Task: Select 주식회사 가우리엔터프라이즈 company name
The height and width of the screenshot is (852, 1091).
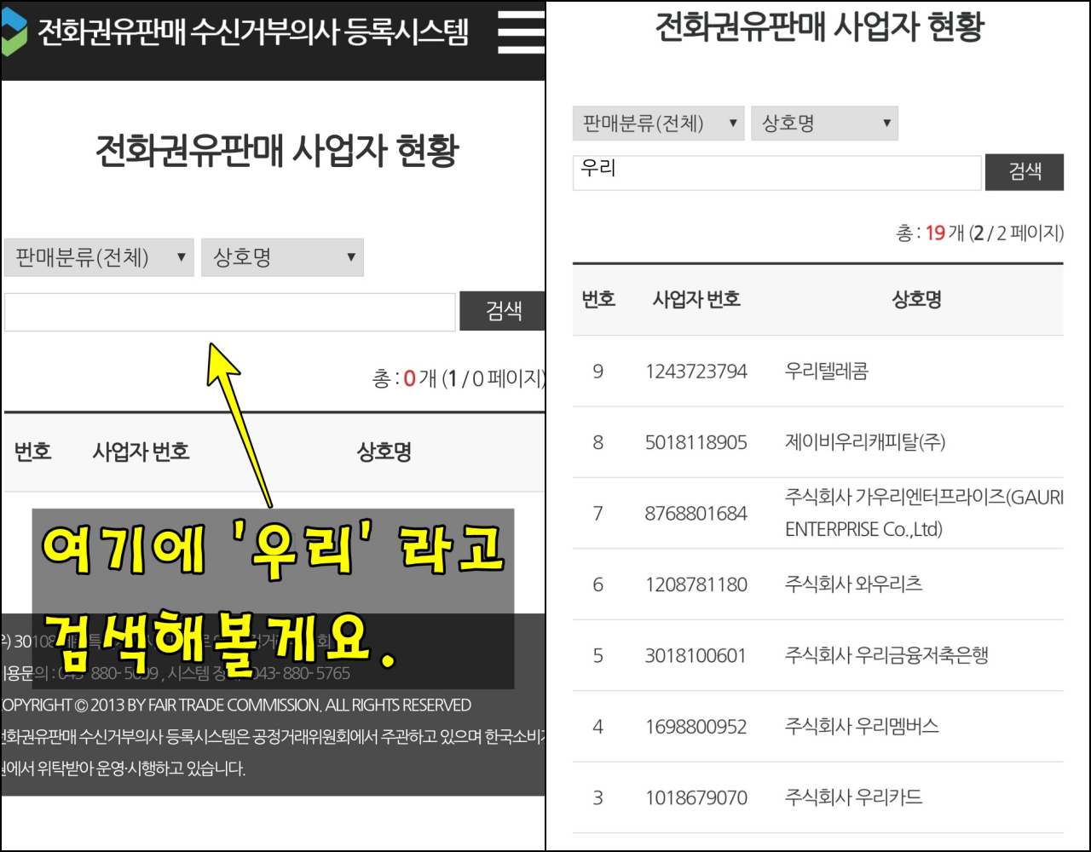Action: tap(924, 513)
